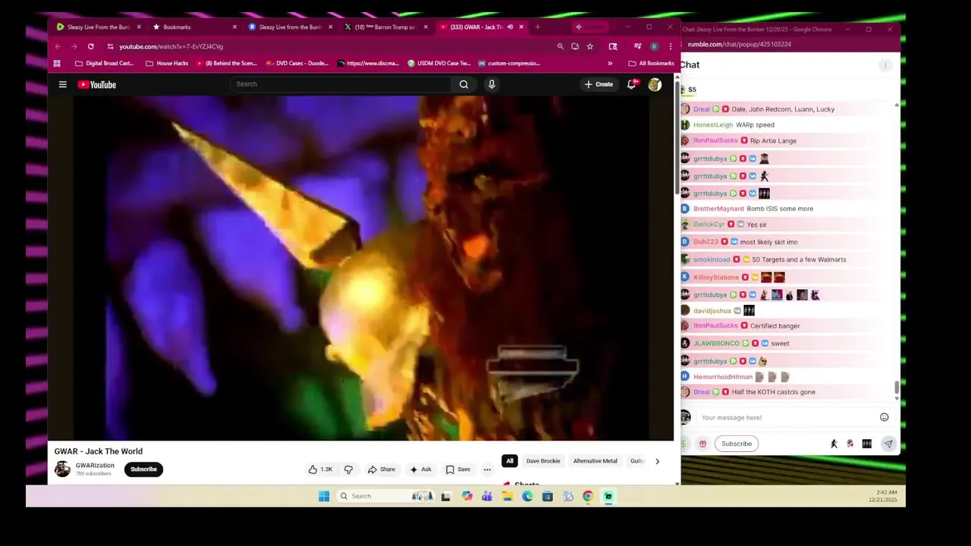Open the Digital Broad Cast bookmark folder
This screenshot has width=971, height=546.
(x=104, y=63)
